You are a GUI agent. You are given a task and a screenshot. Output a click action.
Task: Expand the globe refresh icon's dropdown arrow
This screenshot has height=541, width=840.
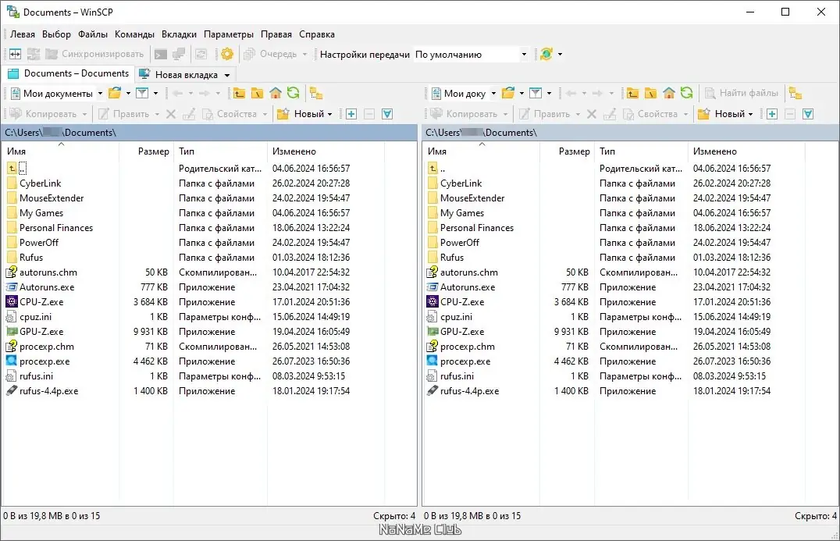[560, 54]
